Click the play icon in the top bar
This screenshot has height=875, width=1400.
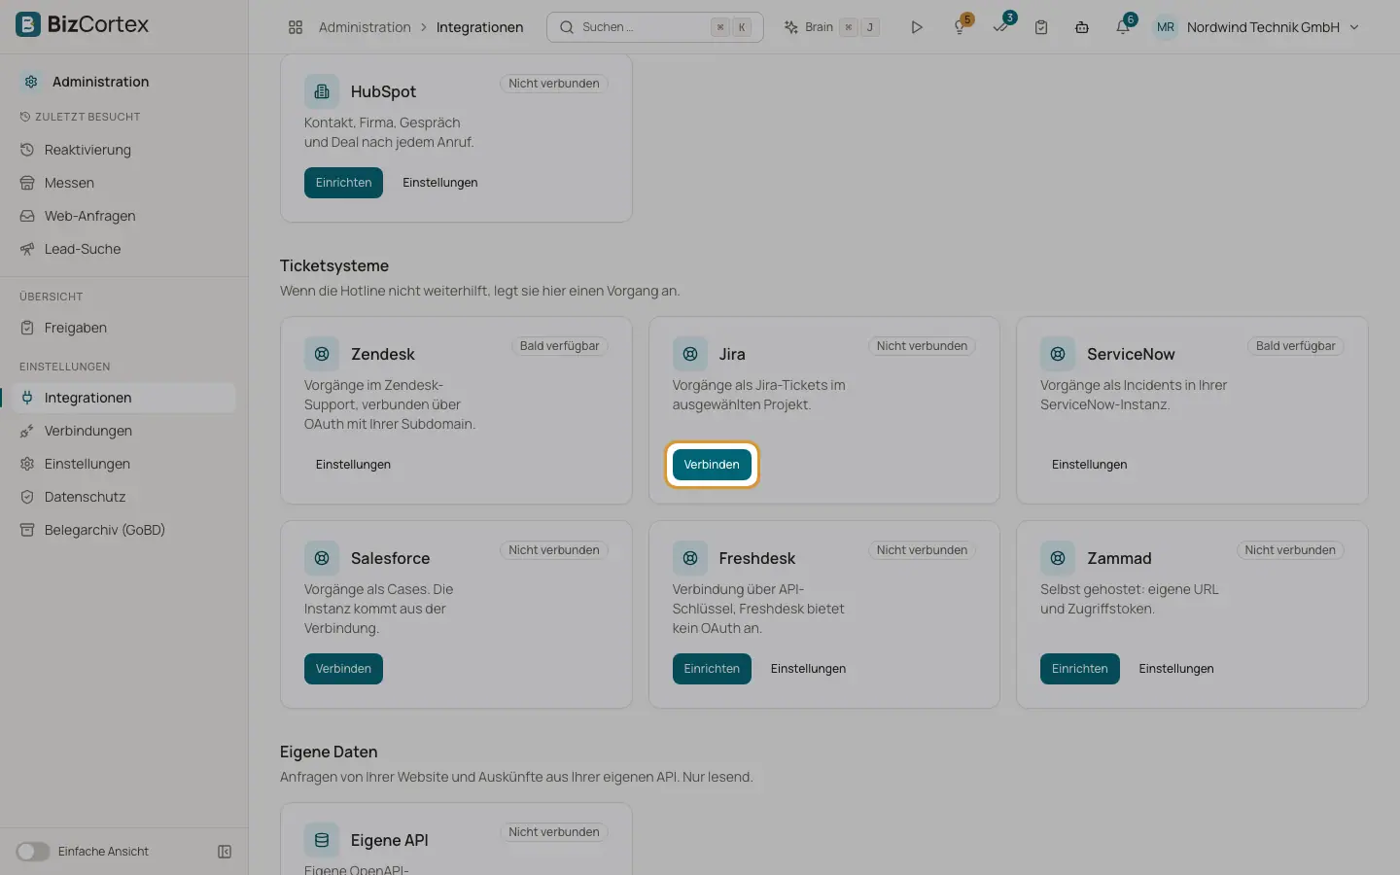point(916,27)
